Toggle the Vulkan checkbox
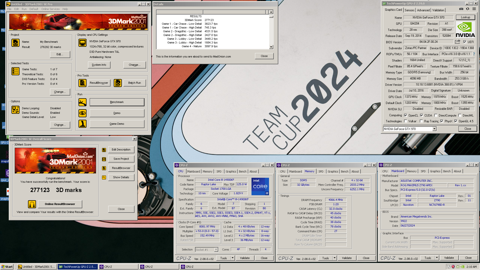This screenshot has height=270, width=480. (405, 121)
